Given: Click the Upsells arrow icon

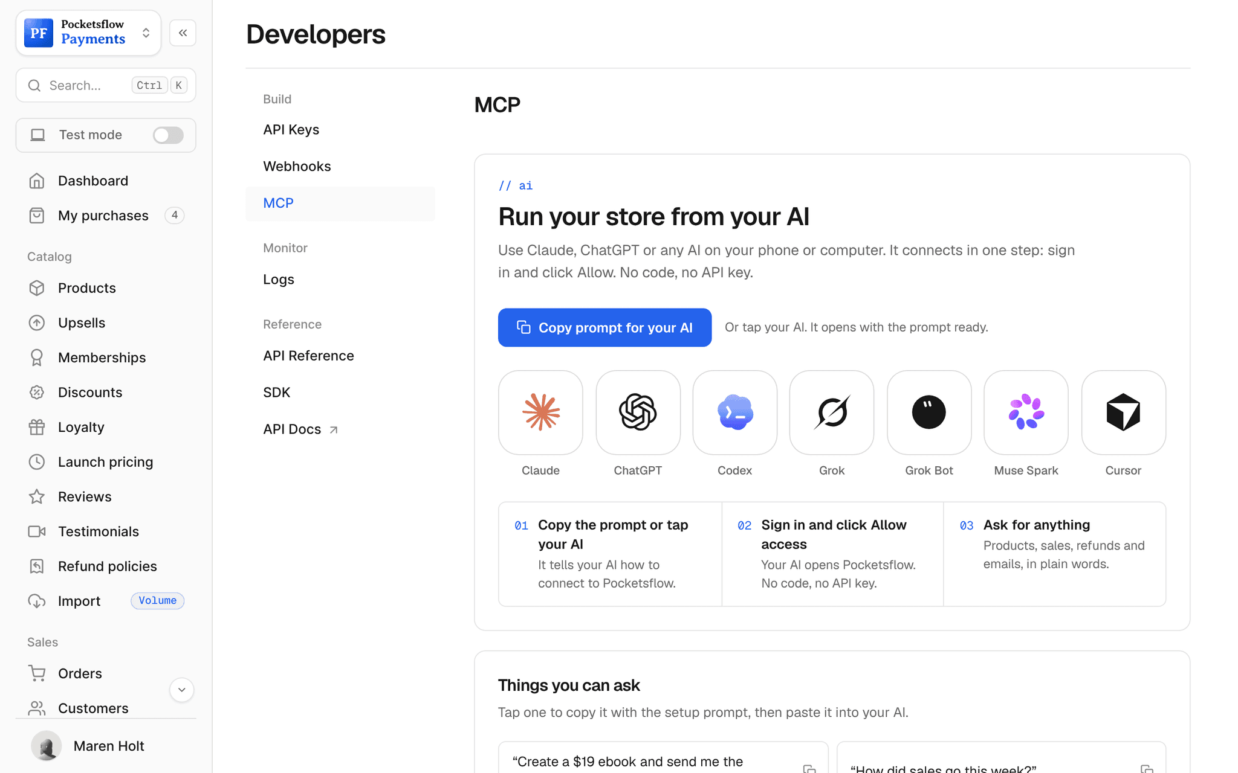Looking at the screenshot, I should pos(37,322).
